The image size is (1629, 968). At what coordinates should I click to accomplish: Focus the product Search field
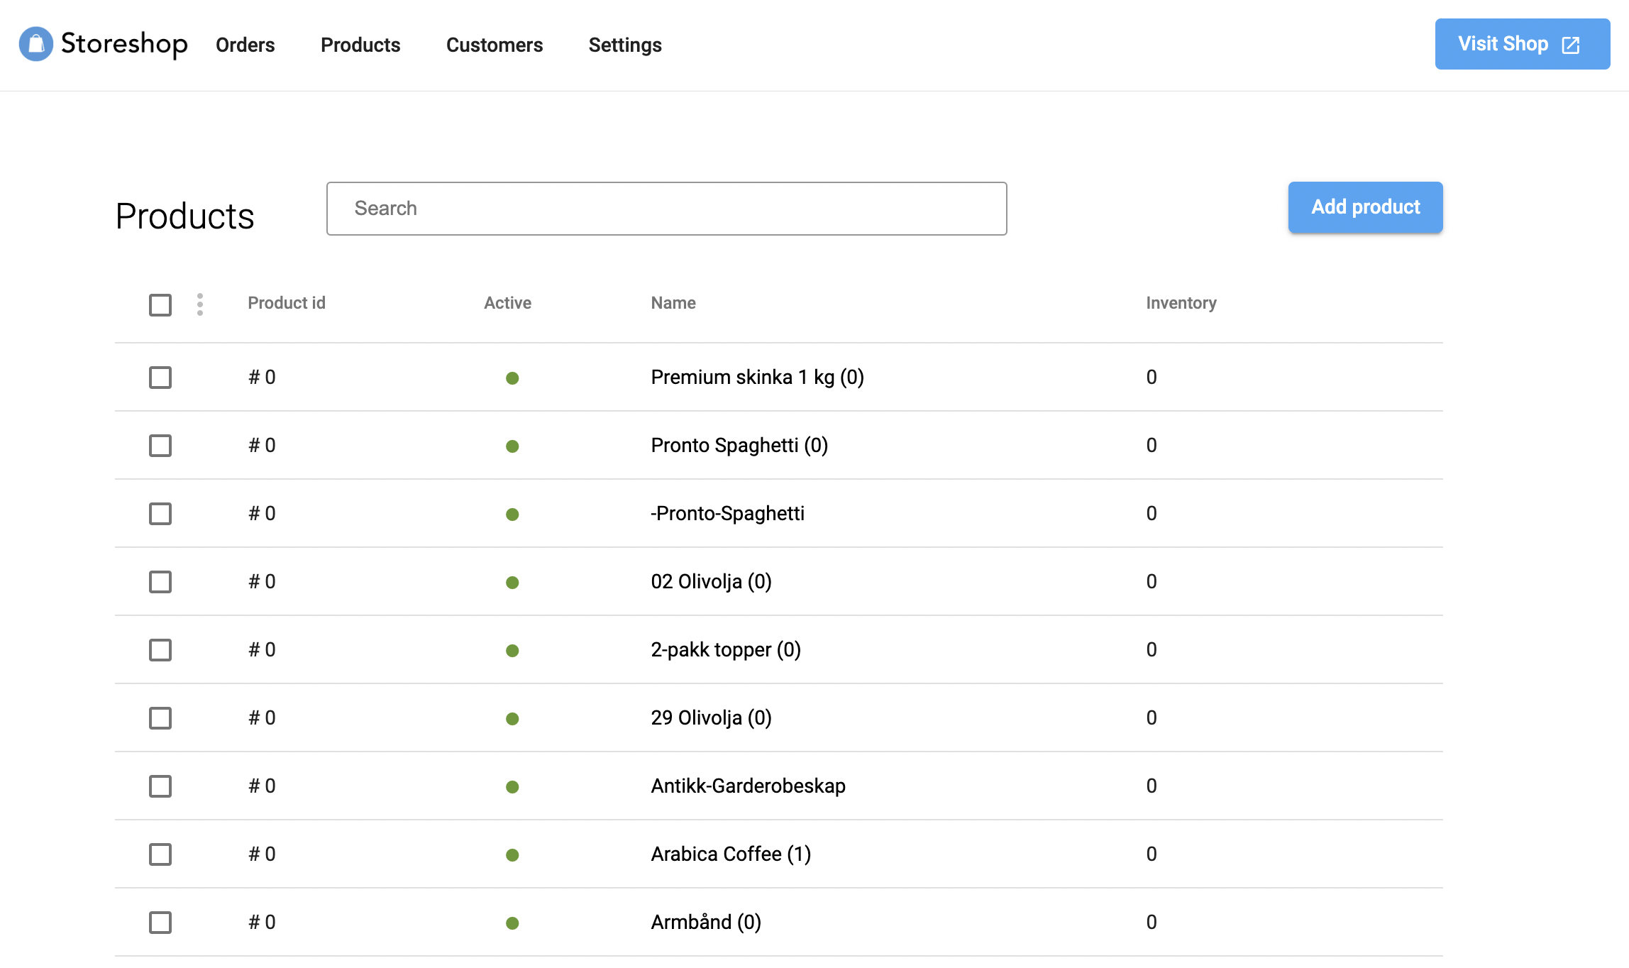(x=666, y=209)
